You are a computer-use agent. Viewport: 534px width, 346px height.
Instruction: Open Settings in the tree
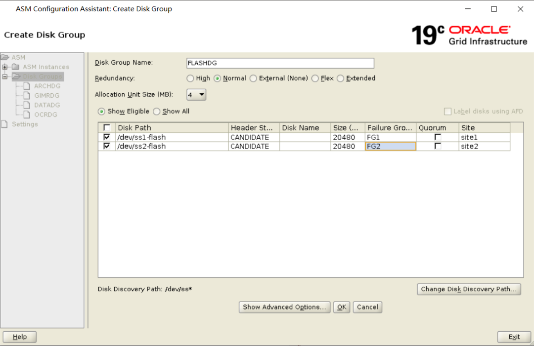coord(25,124)
